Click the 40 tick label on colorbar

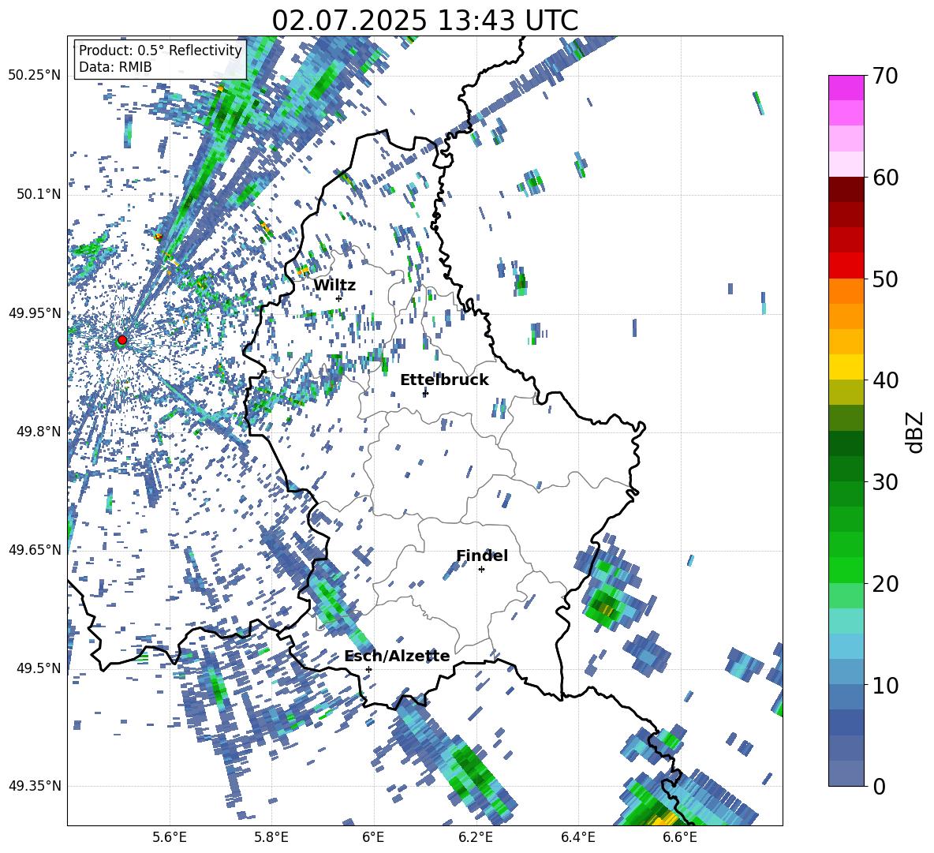click(886, 380)
